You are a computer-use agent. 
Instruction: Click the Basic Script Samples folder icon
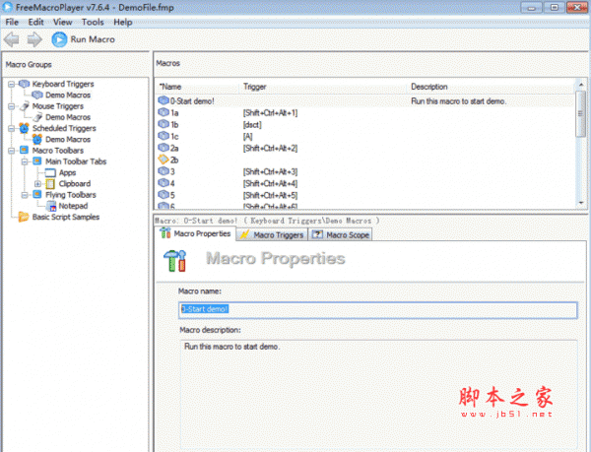pos(24,217)
